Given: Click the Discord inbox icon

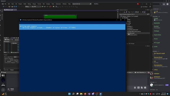Looking at the screenshot, I should click(164, 4).
